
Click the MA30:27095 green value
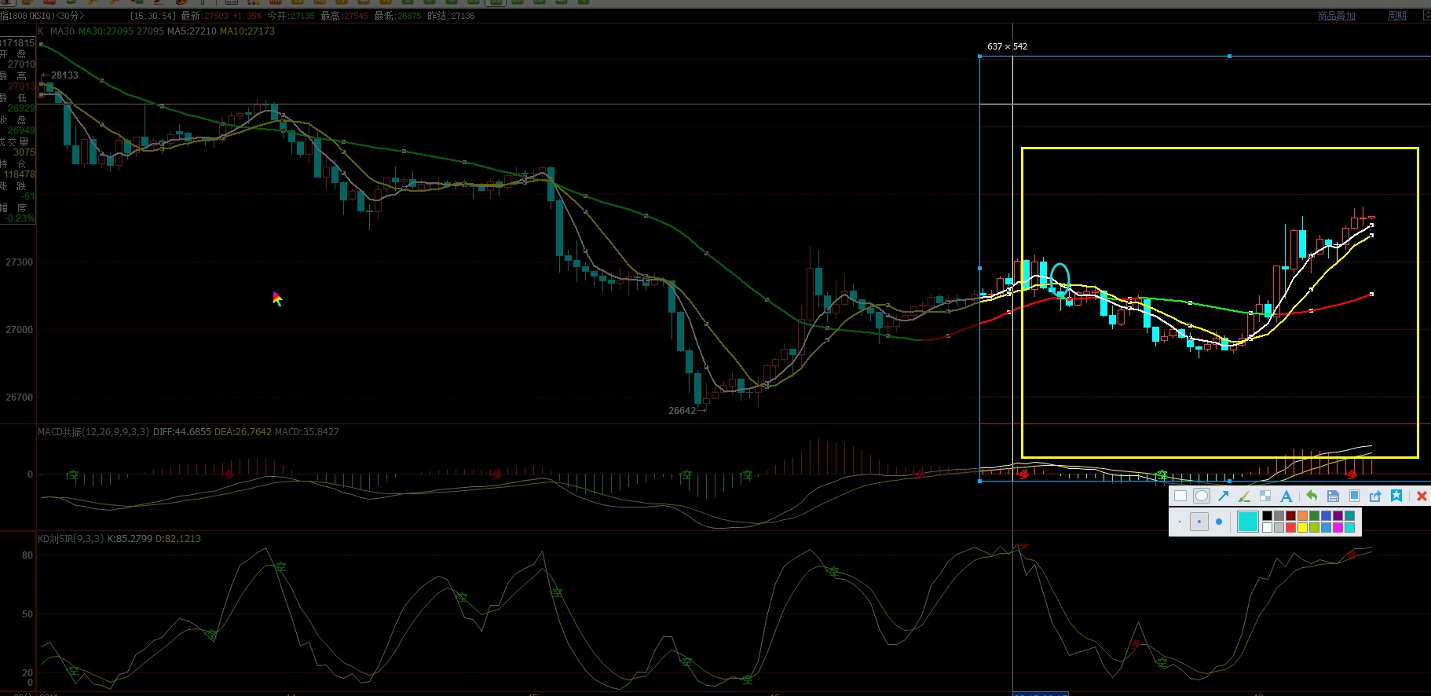coord(106,31)
